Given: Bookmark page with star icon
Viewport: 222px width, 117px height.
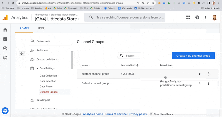Looking at the screenshot, I should (x=153, y=3).
